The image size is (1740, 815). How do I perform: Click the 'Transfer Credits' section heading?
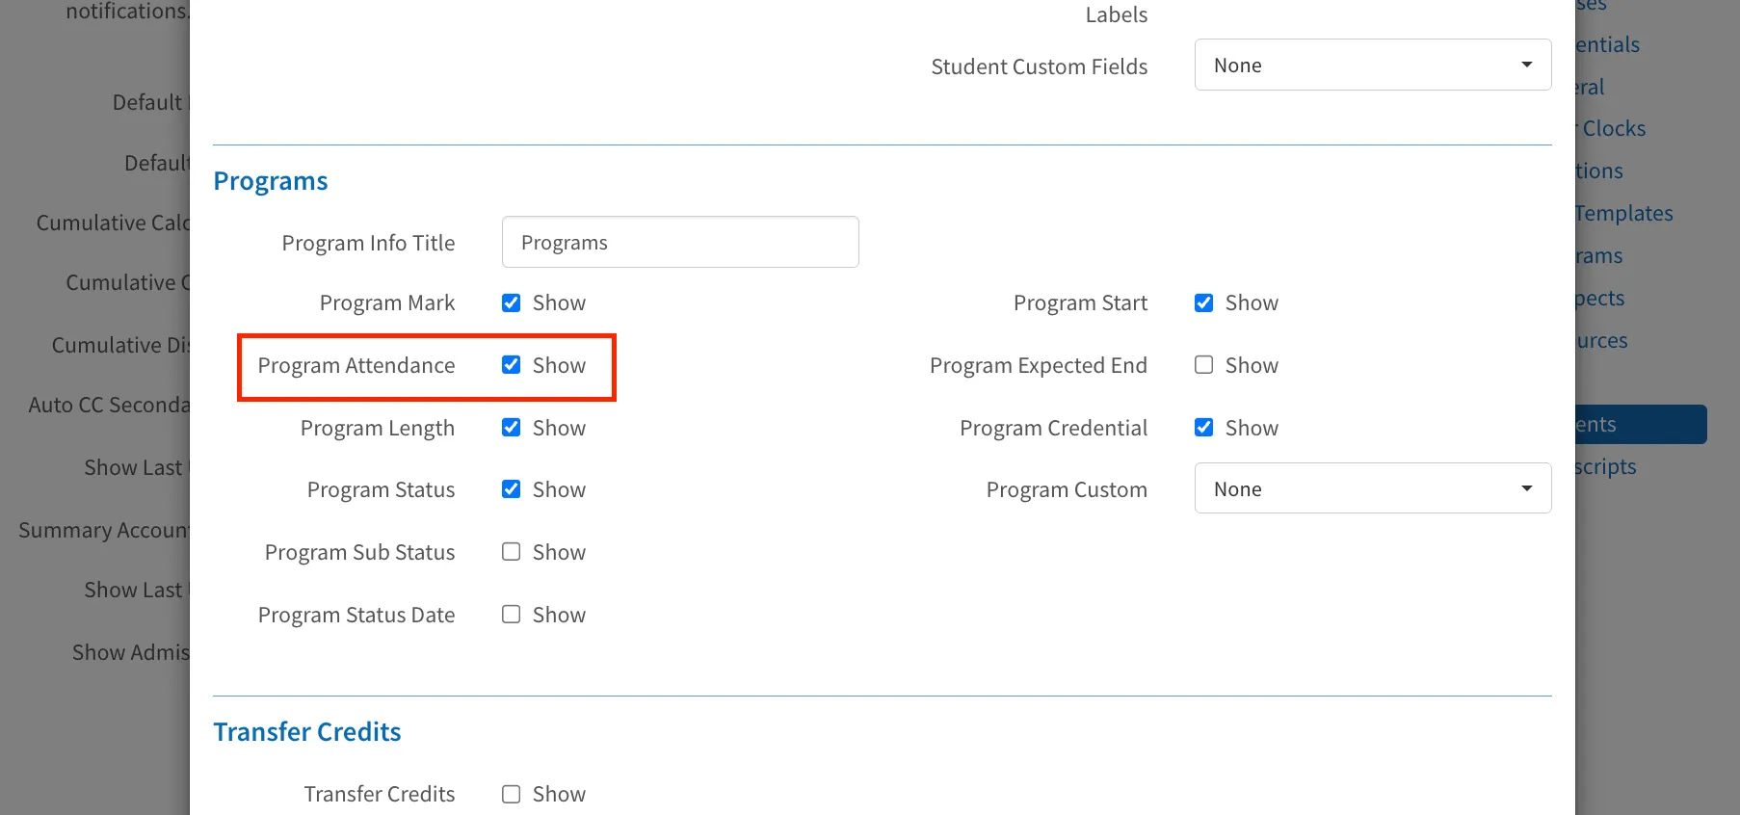pyautogui.click(x=307, y=732)
